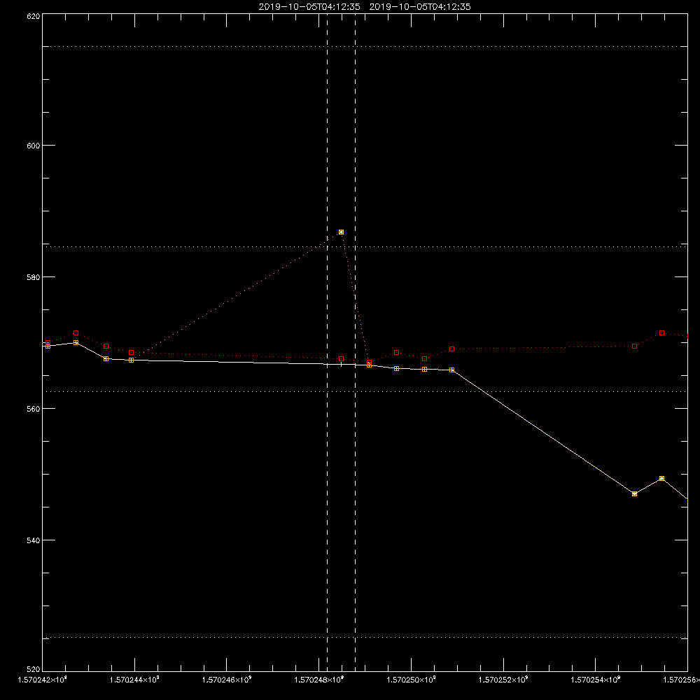This screenshot has width=700, height=700.
Task: Click the 620 y-axis label
Action: (34, 17)
